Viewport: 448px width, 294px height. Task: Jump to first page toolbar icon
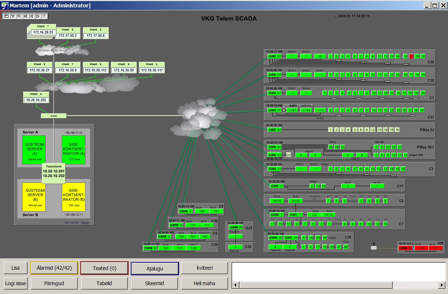(x=25, y=16)
